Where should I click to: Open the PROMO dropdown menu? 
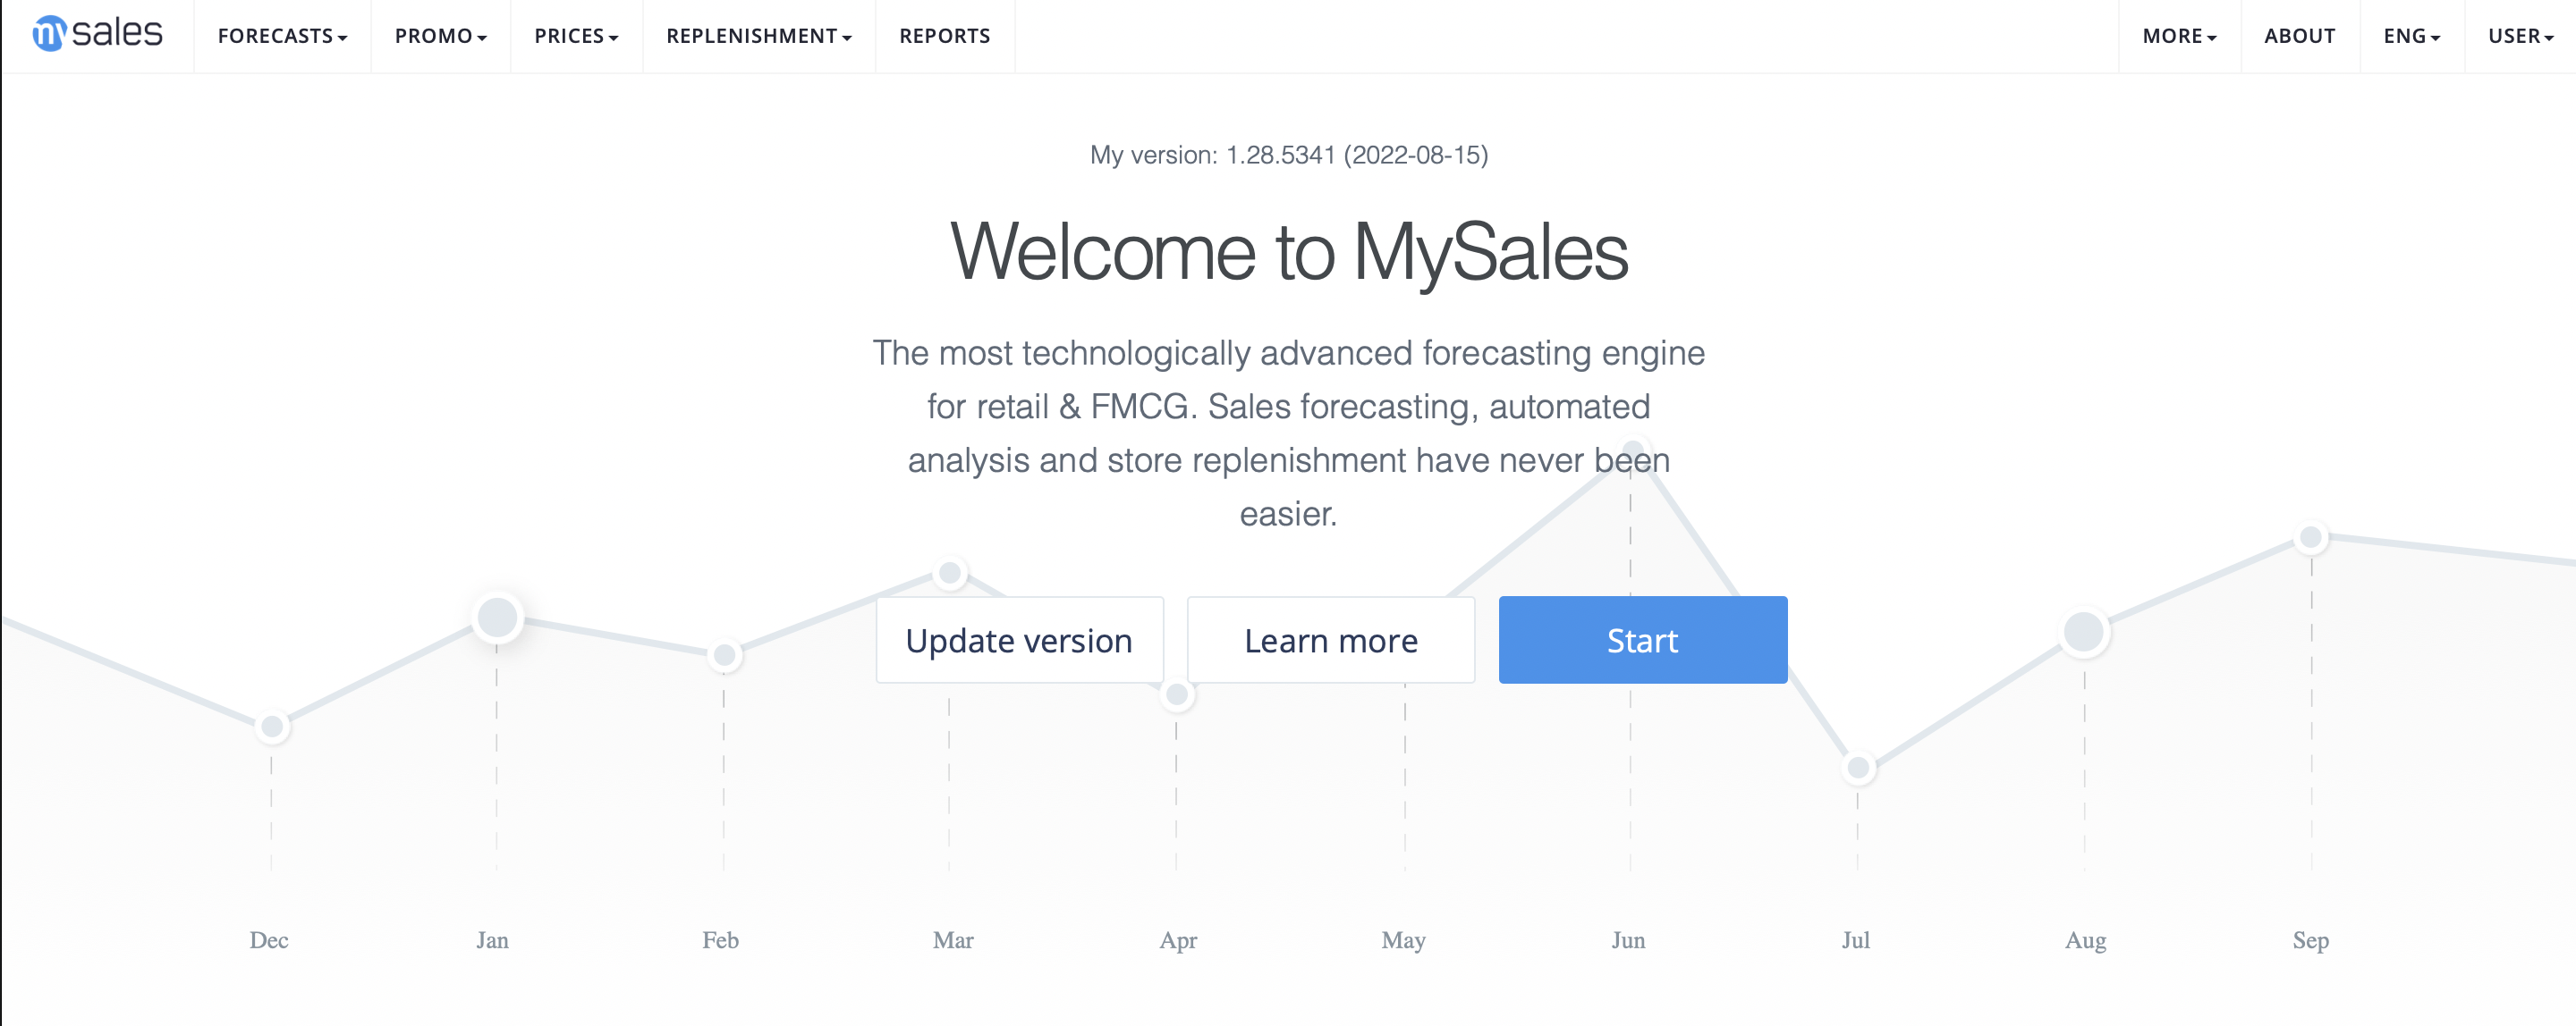(441, 36)
